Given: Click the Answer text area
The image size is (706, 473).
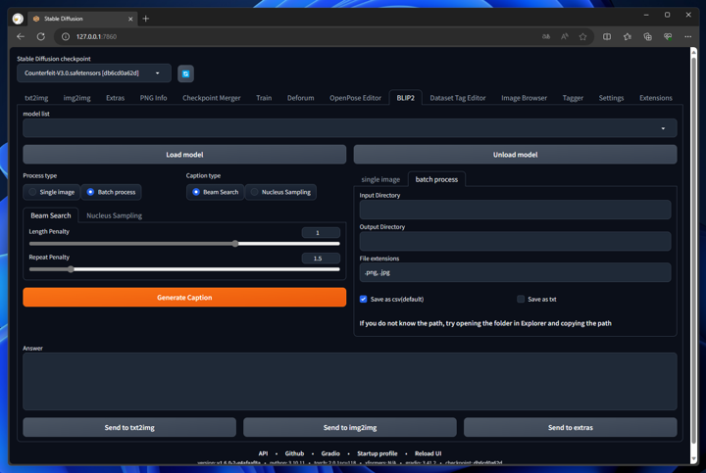Looking at the screenshot, I should tap(350, 381).
